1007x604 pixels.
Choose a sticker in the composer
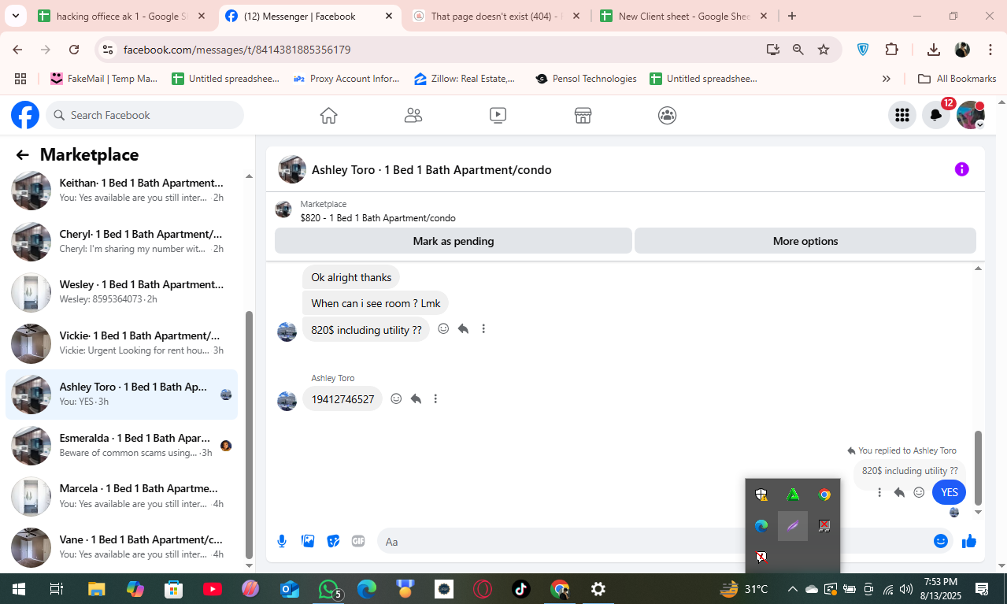pos(333,541)
